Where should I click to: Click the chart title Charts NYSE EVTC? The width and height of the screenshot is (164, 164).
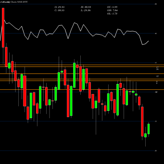[x=19, y=2]
